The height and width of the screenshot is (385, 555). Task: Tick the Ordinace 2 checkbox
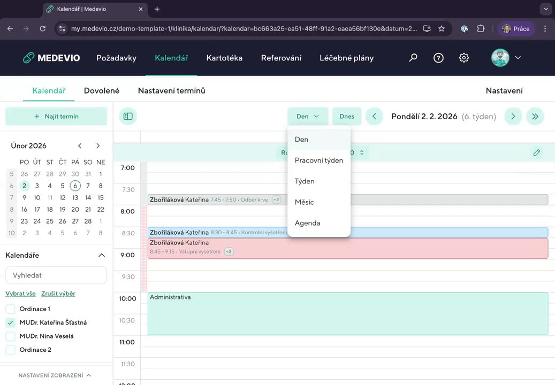[11, 350]
